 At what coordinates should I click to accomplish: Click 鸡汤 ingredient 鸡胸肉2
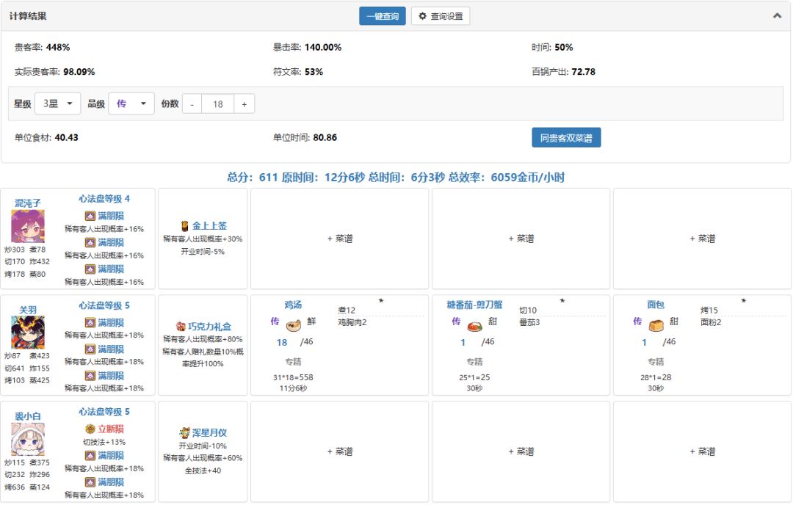(x=352, y=322)
